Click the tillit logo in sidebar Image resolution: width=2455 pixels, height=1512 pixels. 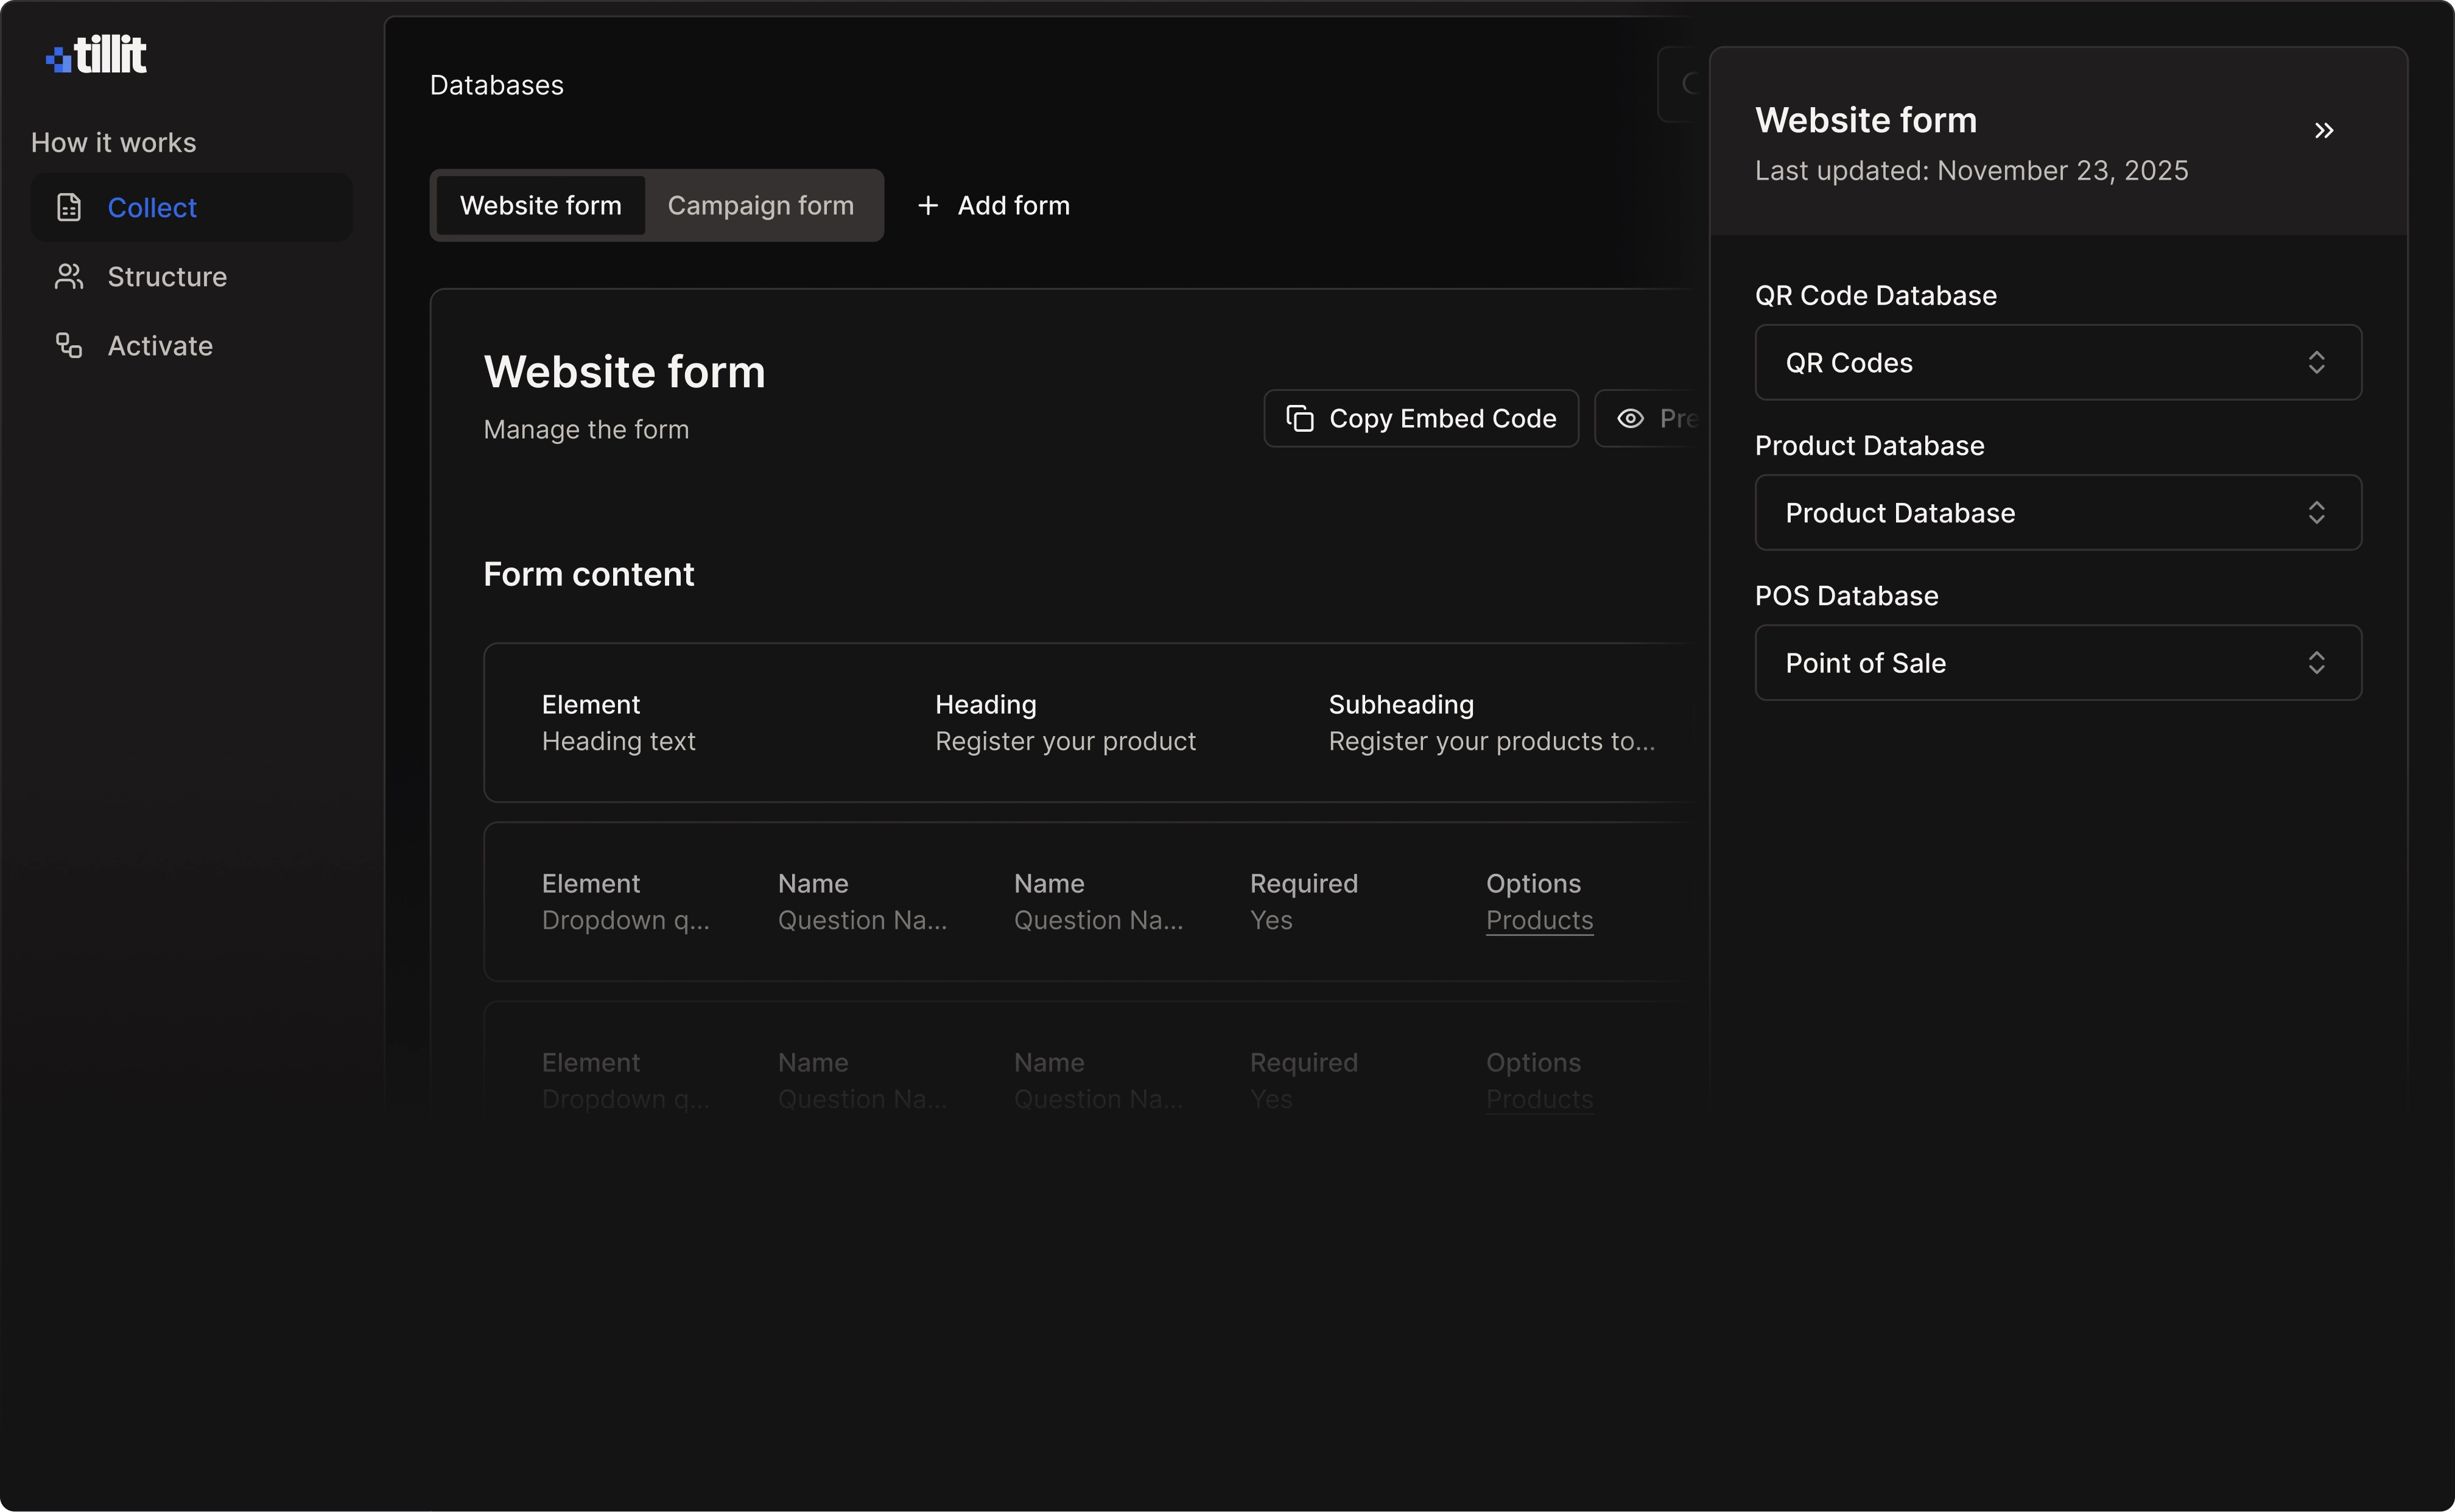pyautogui.click(x=95, y=53)
